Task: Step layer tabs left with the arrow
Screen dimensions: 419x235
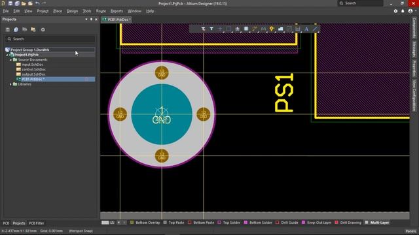Action: coord(119,223)
